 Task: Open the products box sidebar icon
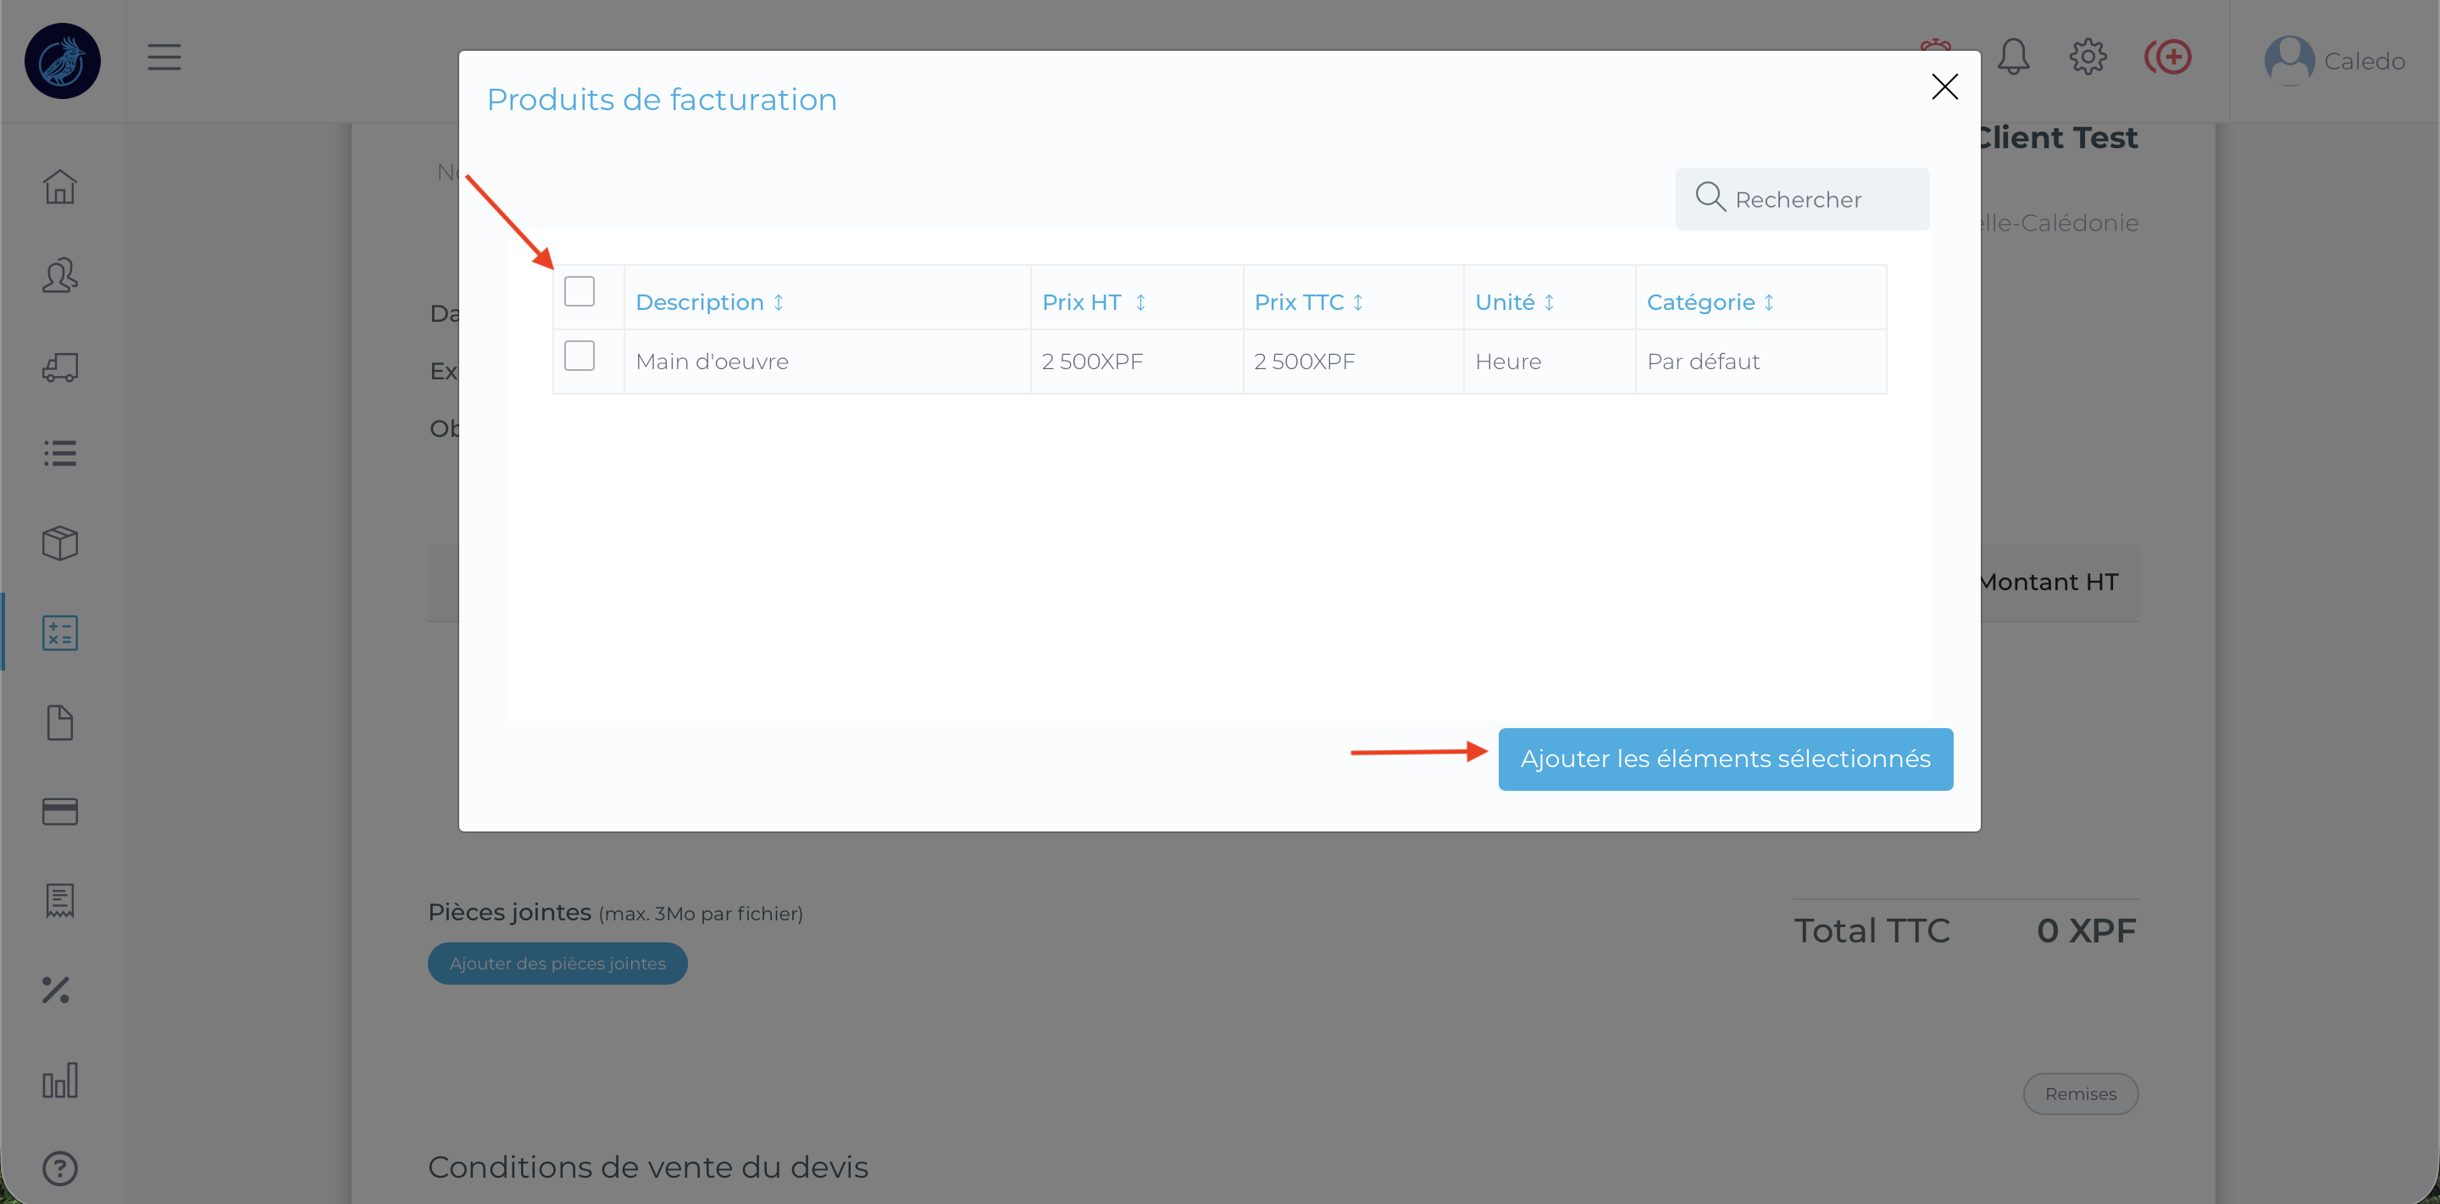click(x=59, y=544)
